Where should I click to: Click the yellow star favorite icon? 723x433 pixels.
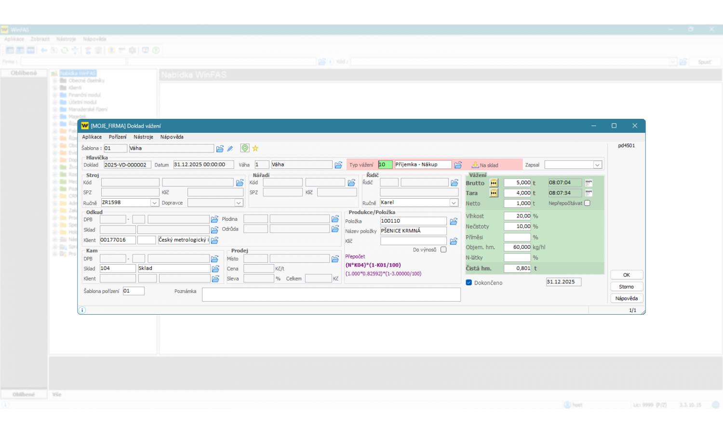coord(255,148)
